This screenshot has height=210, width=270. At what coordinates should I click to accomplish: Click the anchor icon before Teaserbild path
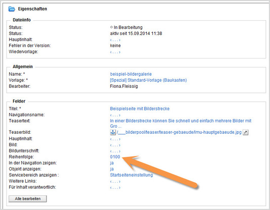(113, 132)
